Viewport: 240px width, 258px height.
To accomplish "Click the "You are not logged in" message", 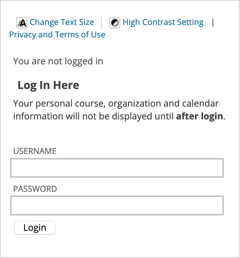I will (x=58, y=61).
